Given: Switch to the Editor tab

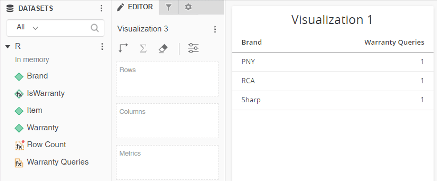Looking at the screenshot, I should pos(135,7).
